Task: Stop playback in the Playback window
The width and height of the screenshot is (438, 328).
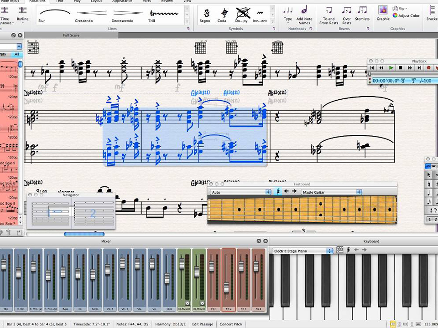Action: 400,67
